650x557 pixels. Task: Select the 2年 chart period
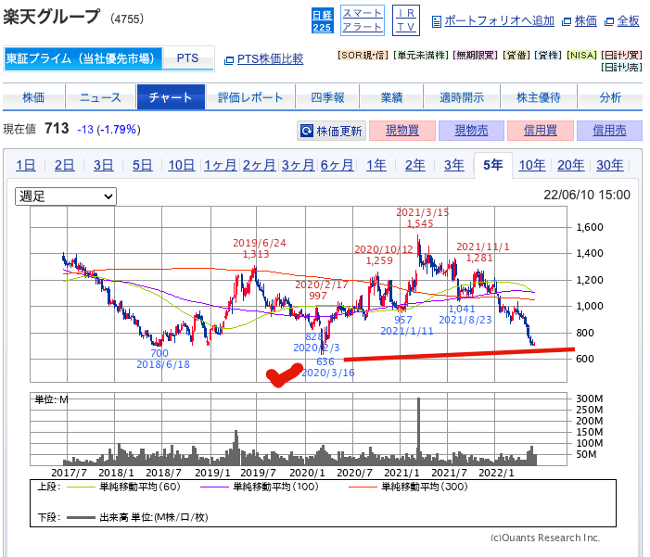point(415,165)
